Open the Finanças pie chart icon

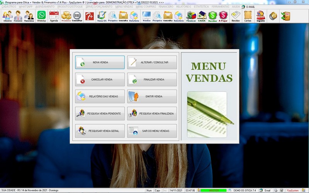click(191, 16)
